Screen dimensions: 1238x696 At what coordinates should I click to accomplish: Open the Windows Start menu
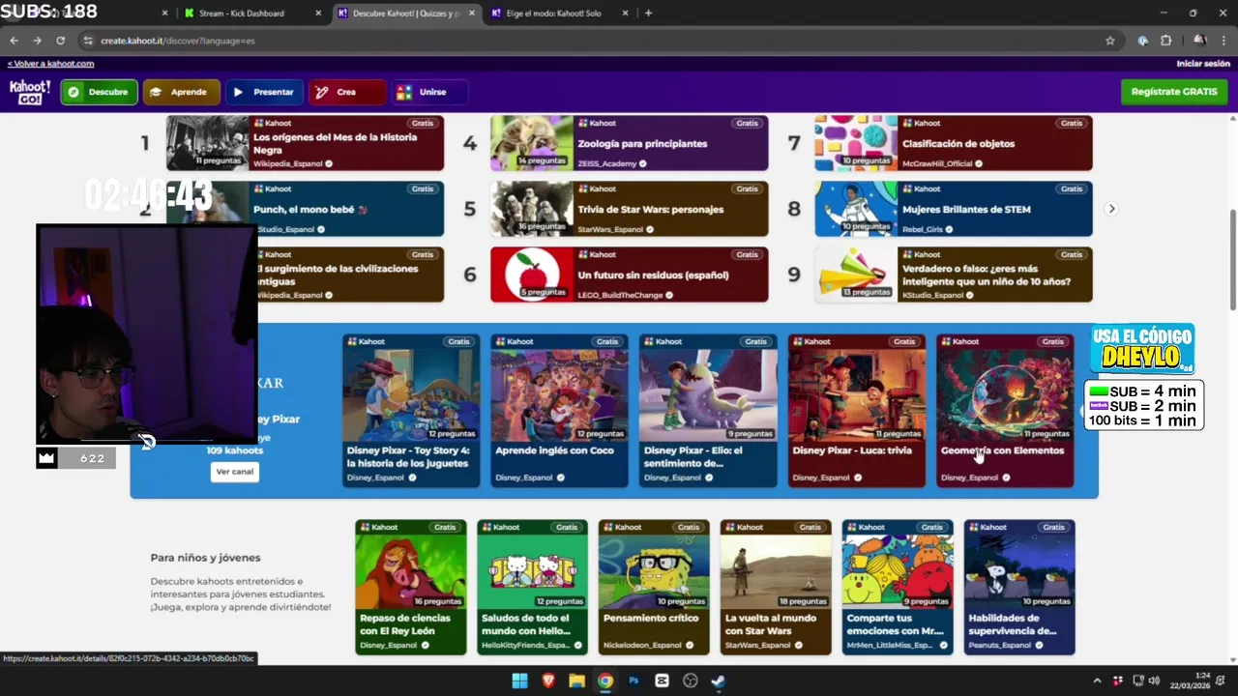point(519,681)
